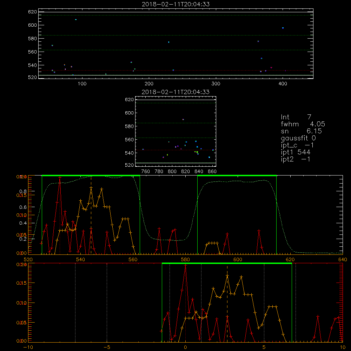Click the top plot title 2018-02-11T20:04:33
The image size is (351, 351).
tap(176, 4)
